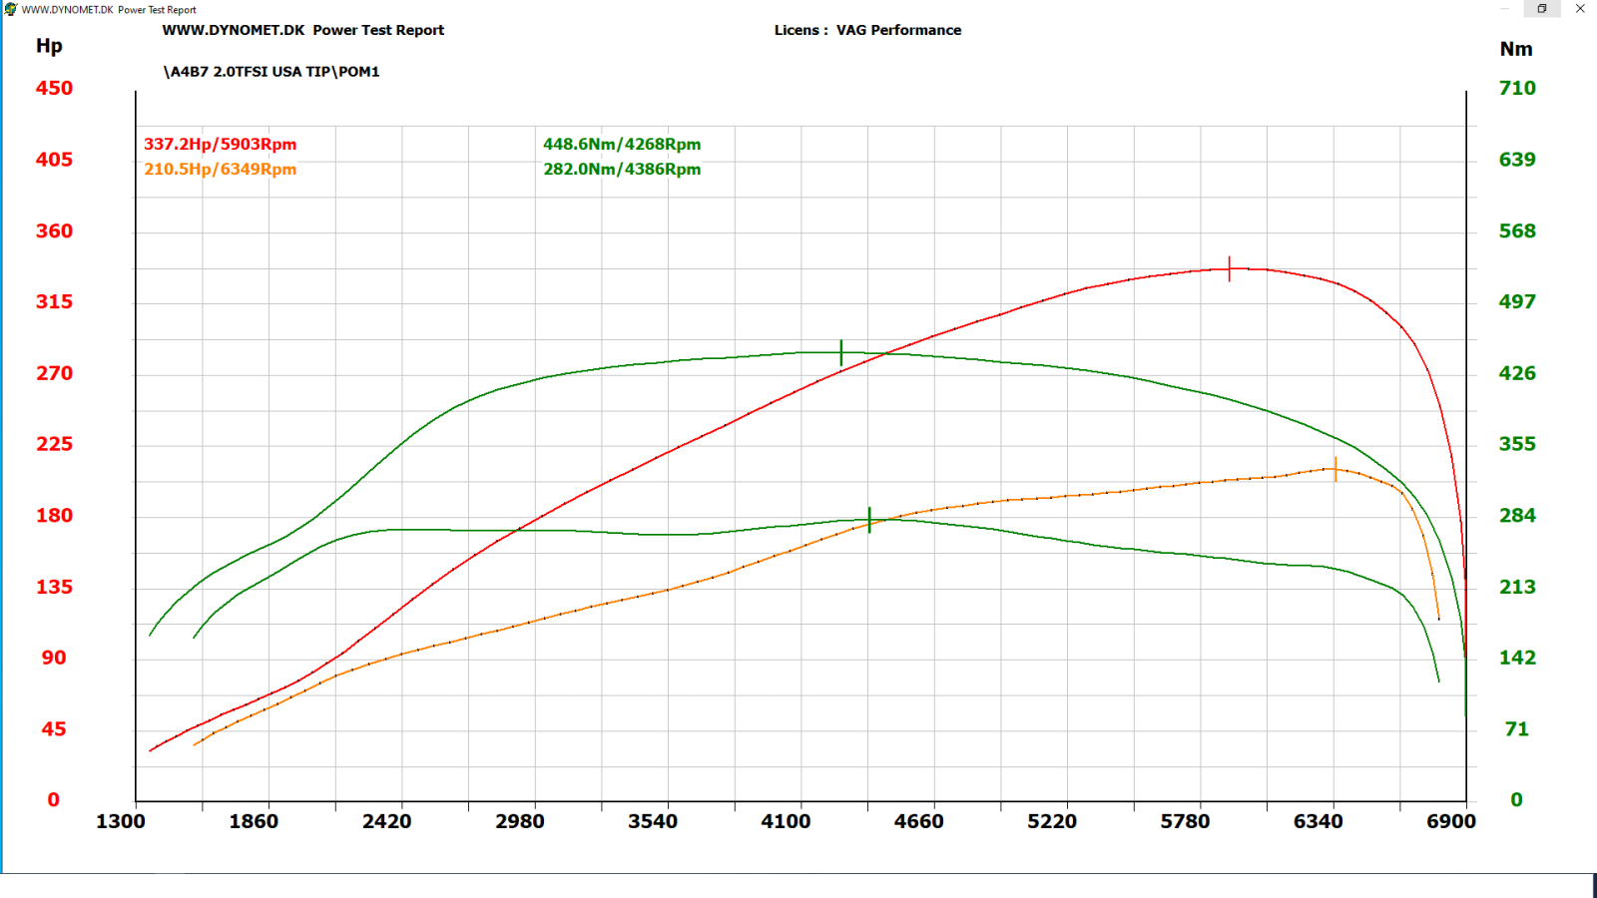Image resolution: width=1597 pixels, height=898 pixels.
Task: Click the 360 Hp axis value
Action: 54,230
